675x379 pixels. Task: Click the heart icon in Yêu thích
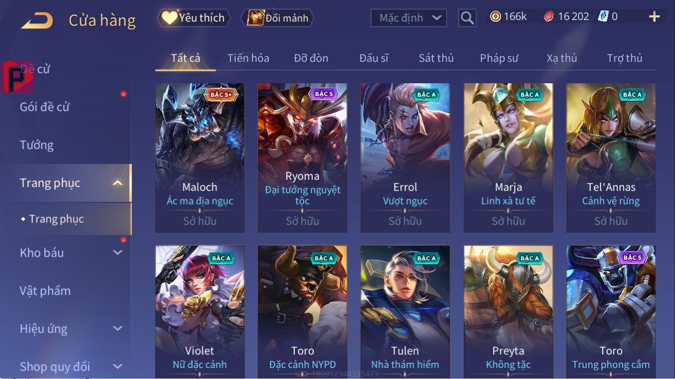(x=169, y=18)
